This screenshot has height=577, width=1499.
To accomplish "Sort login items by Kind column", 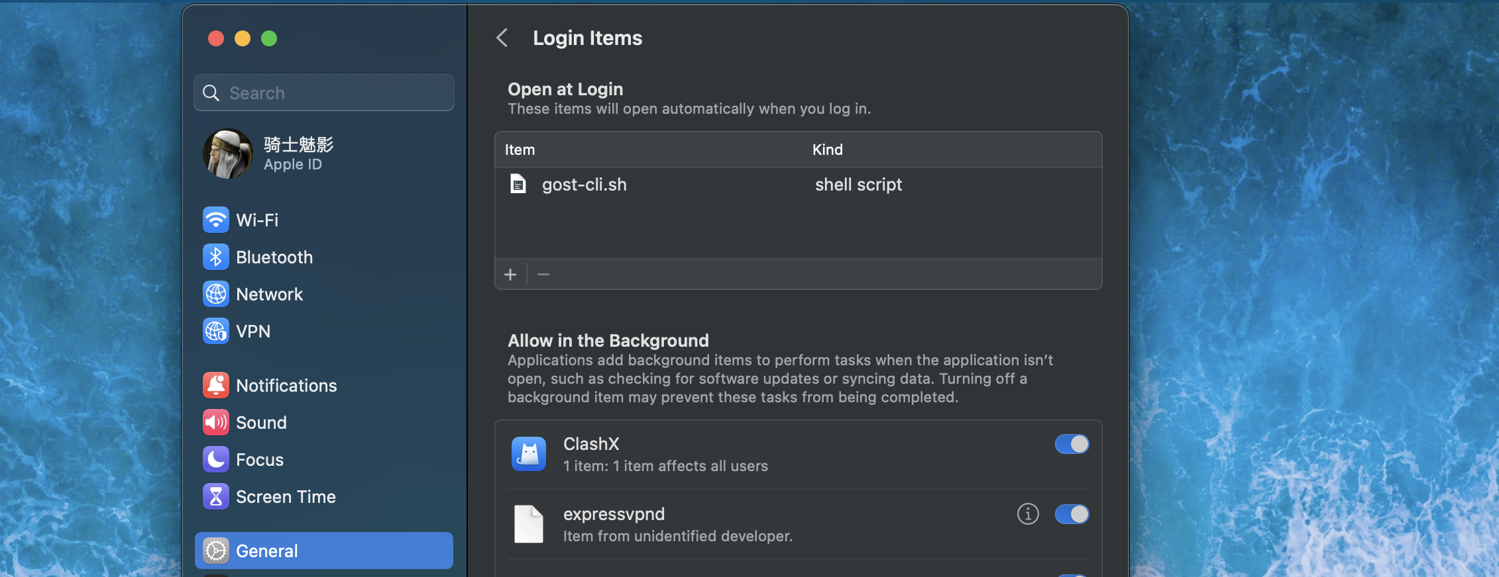I will (x=828, y=150).
